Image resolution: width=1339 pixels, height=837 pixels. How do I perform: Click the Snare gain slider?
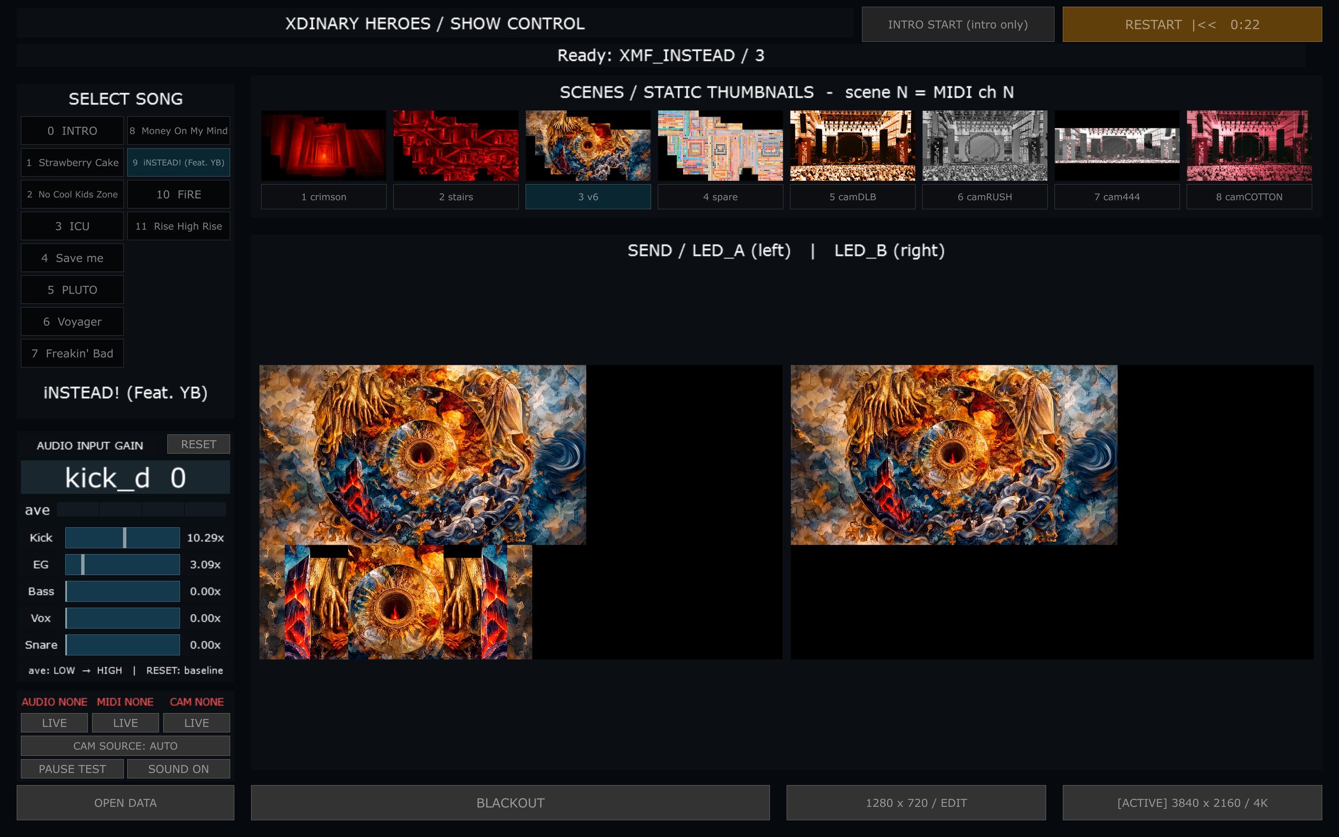(x=122, y=645)
